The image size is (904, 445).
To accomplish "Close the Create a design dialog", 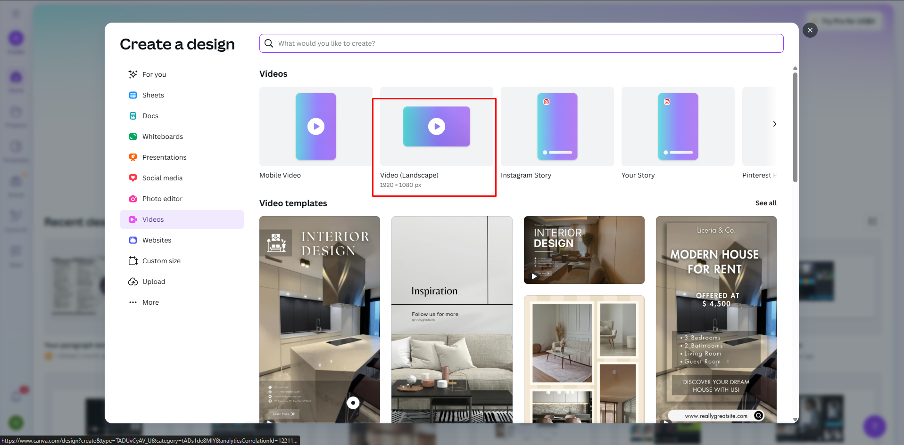I will tap(809, 30).
